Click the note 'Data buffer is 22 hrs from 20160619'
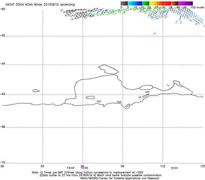 click(x=67, y=175)
